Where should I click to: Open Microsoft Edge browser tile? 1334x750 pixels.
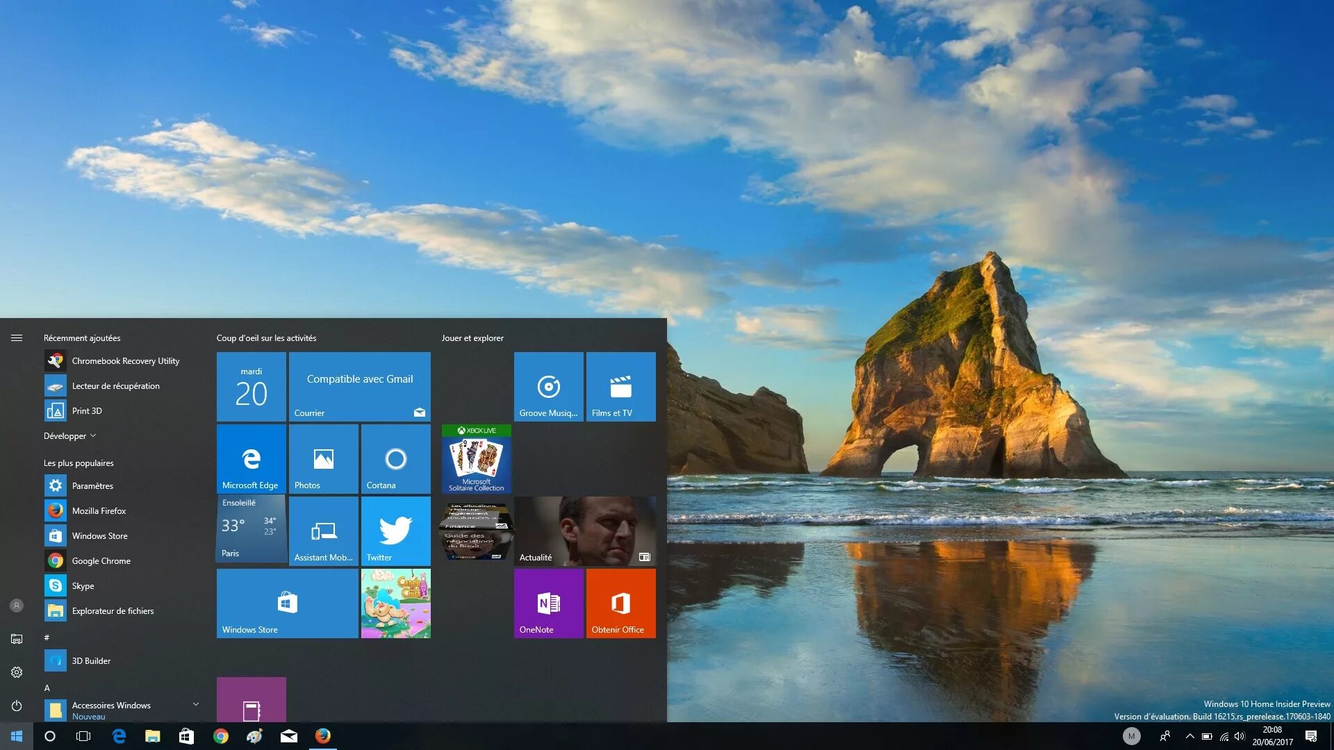pyautogui.click(x=250, y=457)
